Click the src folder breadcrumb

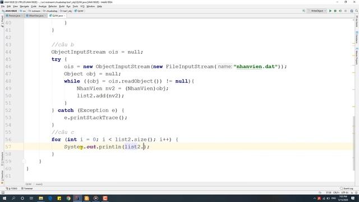23,11
